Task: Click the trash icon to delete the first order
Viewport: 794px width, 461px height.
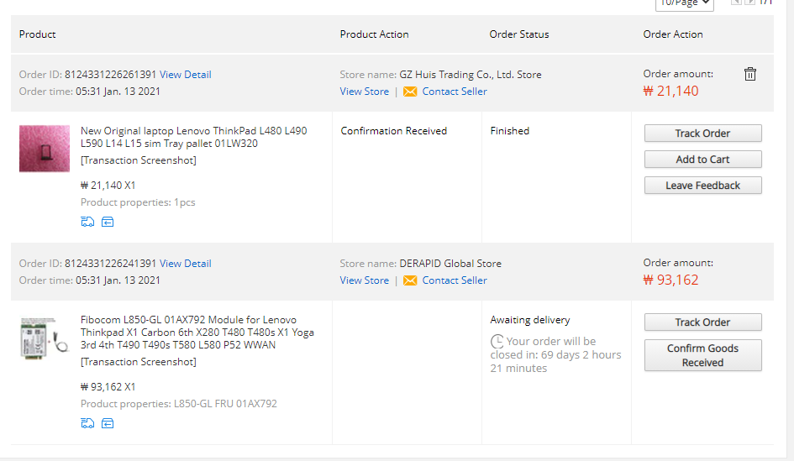Action: [x=750, y=74]
